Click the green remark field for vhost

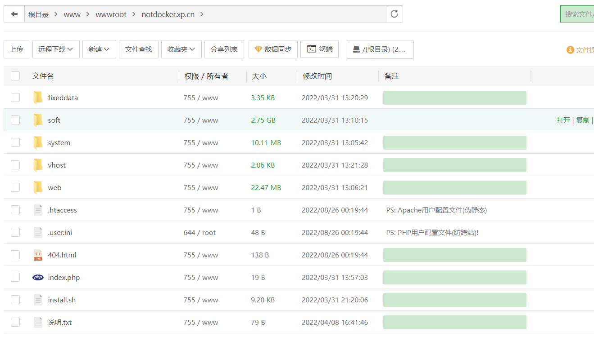pos(454,165)
